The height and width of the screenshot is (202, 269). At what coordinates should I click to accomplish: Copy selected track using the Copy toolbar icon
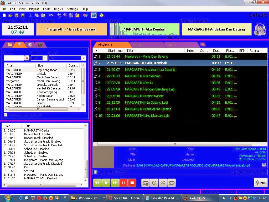pos(37,15)
